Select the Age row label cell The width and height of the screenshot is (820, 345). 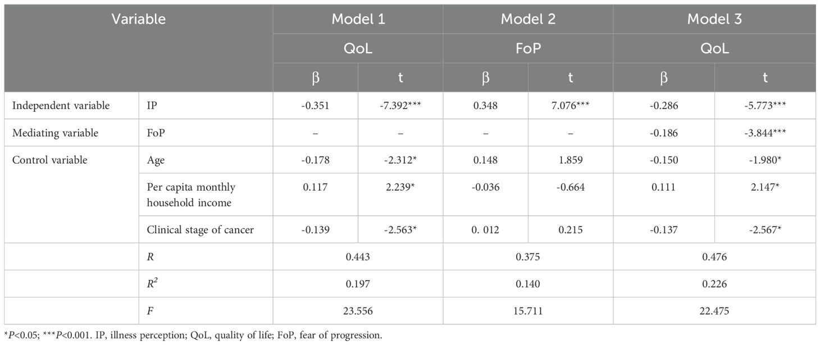(156, 160)
